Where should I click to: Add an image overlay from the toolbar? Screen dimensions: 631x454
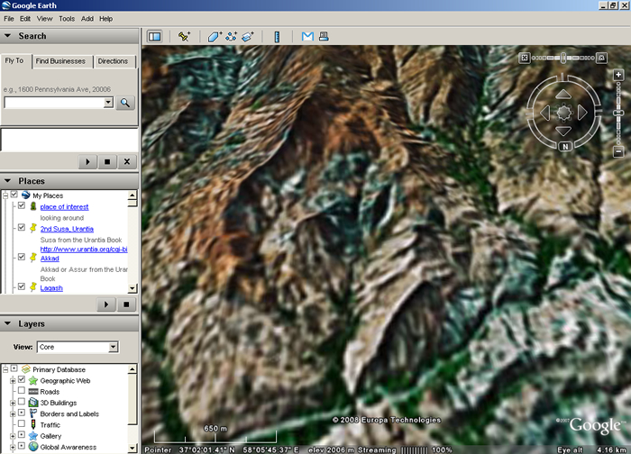(x=248, y=37)
